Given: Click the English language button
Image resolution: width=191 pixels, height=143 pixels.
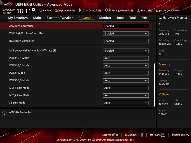Looking at the screenshot, I should pos(45,10).
